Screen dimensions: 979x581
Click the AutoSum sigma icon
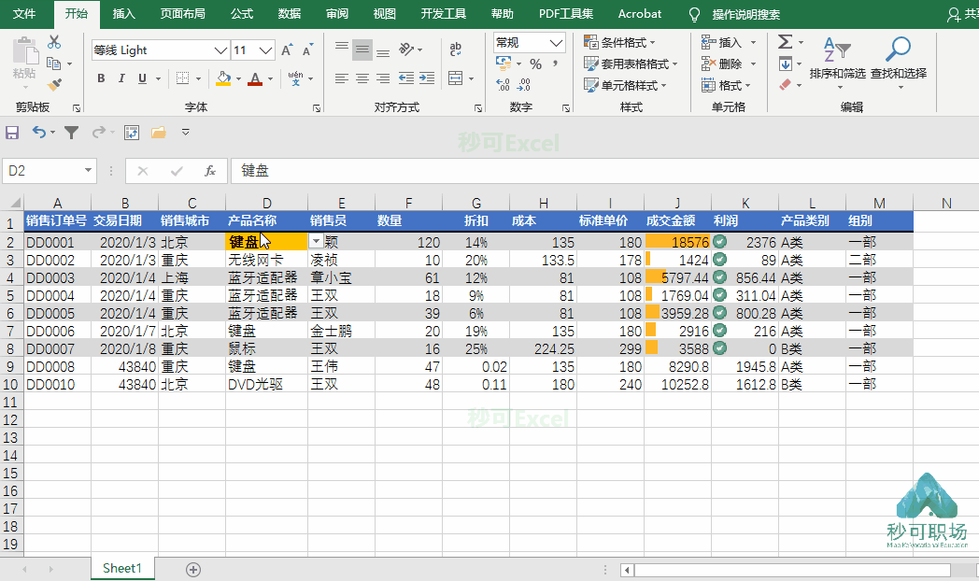[786, 42]
